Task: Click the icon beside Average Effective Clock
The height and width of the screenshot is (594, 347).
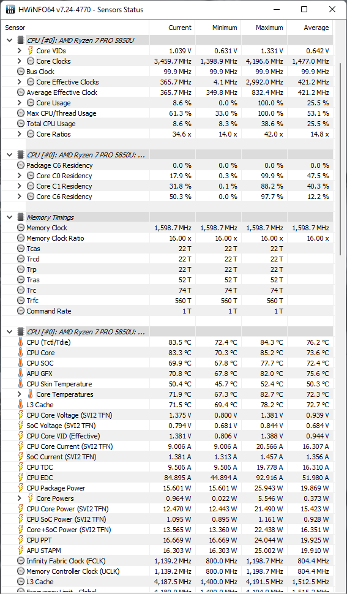Action: click(21, 92)
